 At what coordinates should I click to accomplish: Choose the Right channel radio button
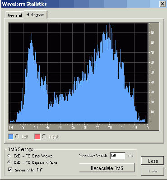(x=44, y=137)
